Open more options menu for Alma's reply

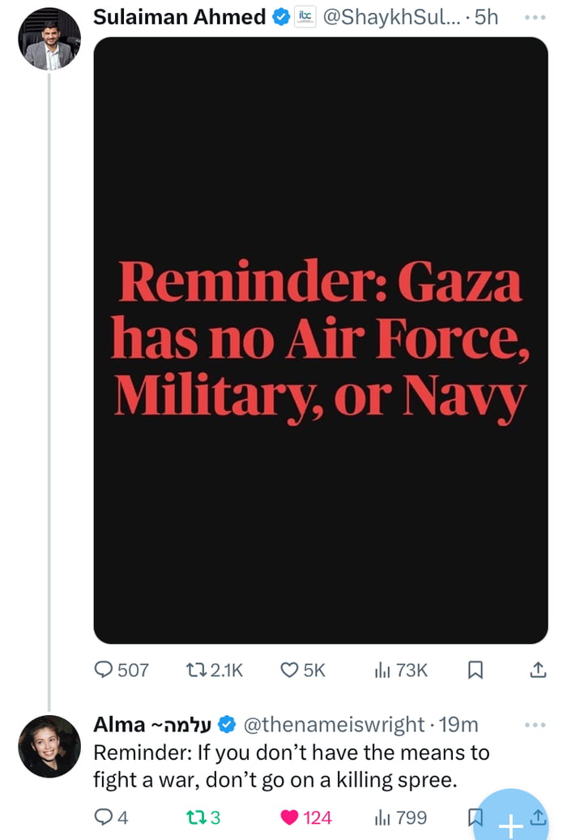535,724
